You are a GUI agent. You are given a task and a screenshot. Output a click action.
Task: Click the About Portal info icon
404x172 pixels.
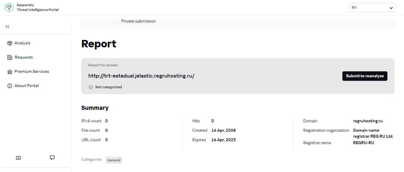[10, 86]
